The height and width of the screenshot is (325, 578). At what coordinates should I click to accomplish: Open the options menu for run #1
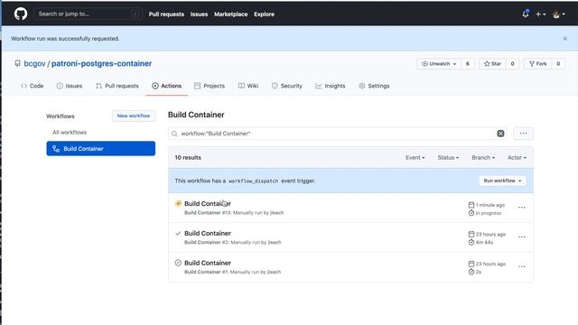522,266
